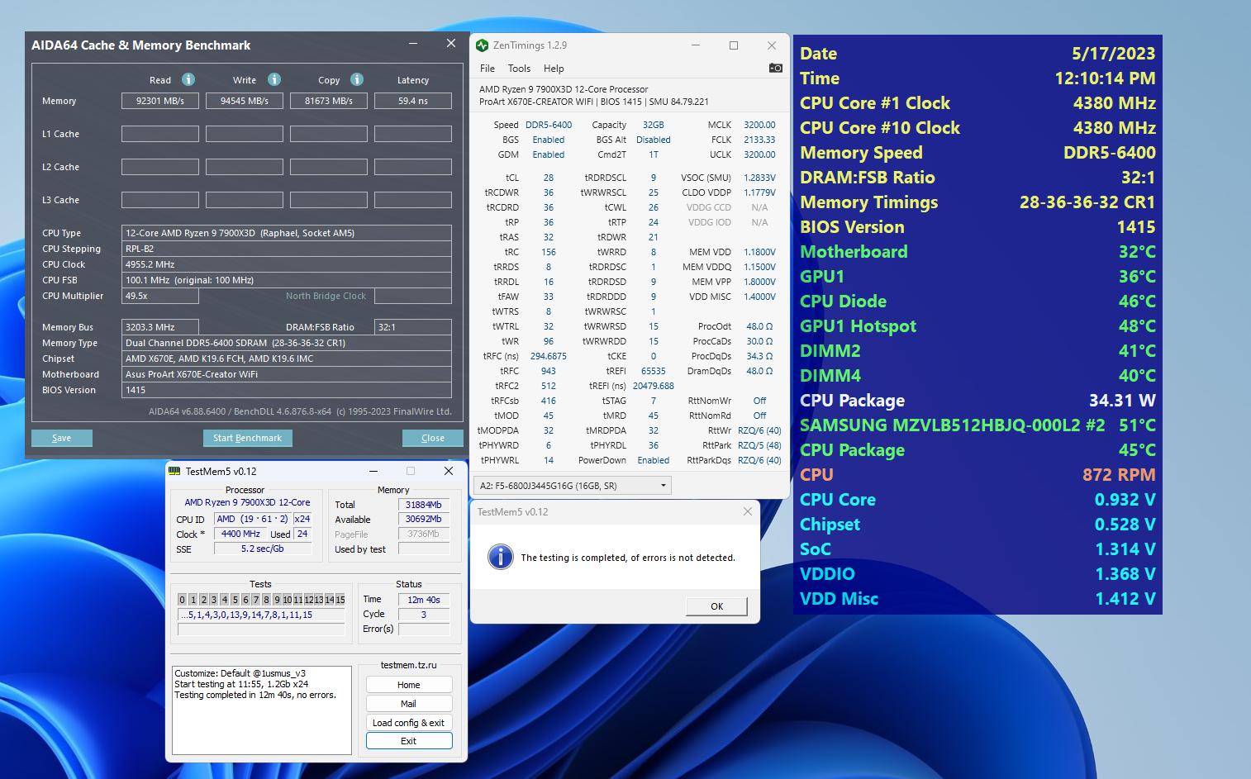Viewport: 1251px width, 779px height.
Task: Click the GPU1 Hotspot 48°C overlay row
Action: [x=977, y=326]
